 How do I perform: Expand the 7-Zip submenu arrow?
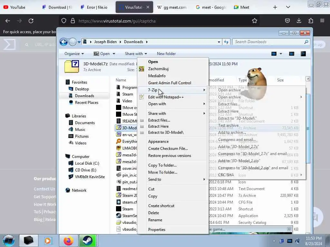(x=204, y=90)
